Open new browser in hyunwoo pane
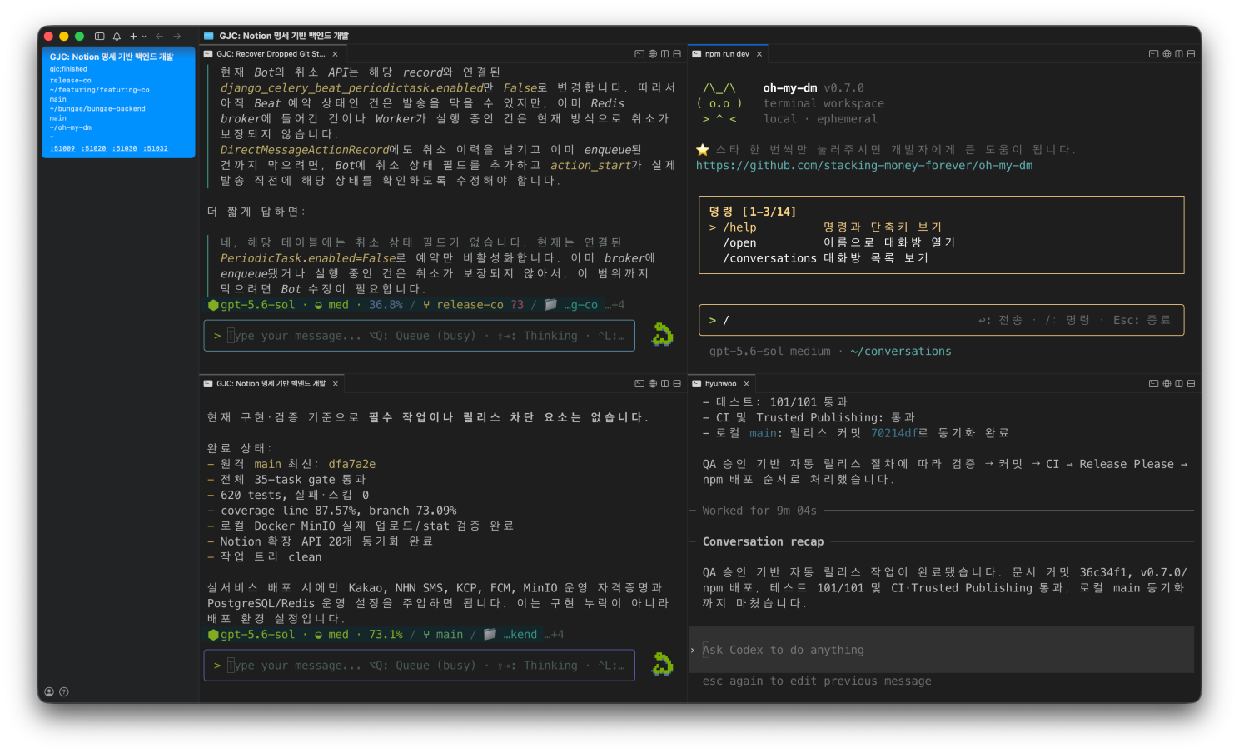The image size is (1239, 753). pos(1167,384)
